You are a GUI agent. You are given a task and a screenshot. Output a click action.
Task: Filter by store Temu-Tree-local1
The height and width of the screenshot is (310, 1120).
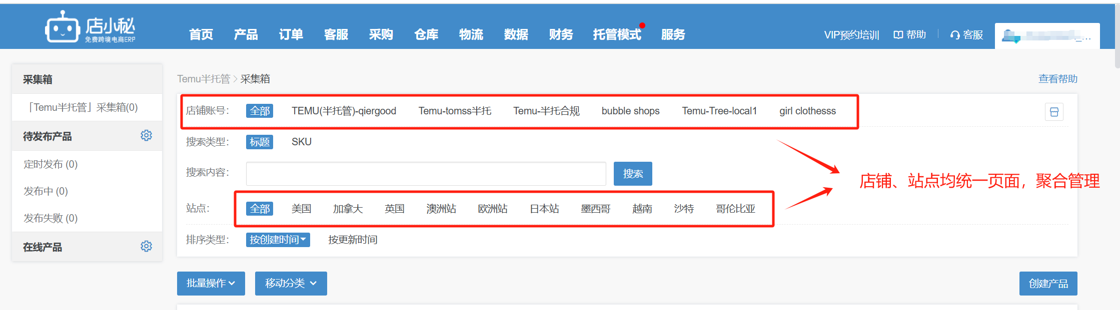[719, 111]
